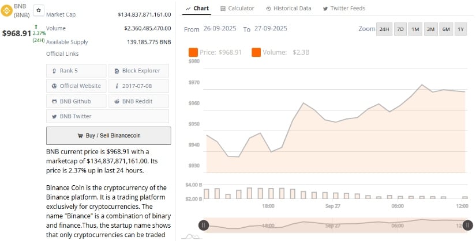Click the price peak near $970 on chart
476x241 pixels.
coord(422,85)
